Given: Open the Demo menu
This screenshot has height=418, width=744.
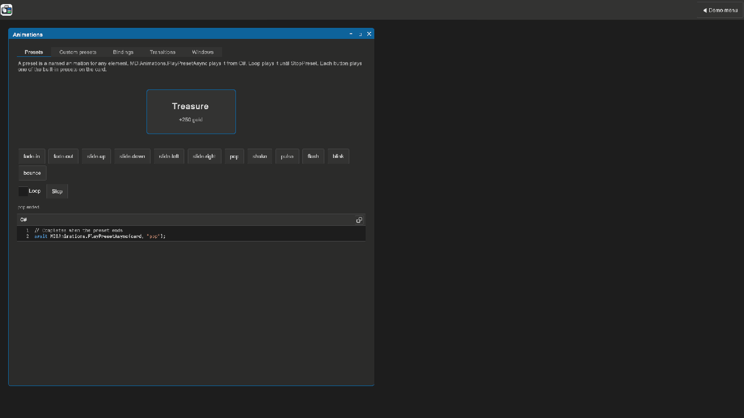Looking at the screenshot, I should tap(720, 10).
